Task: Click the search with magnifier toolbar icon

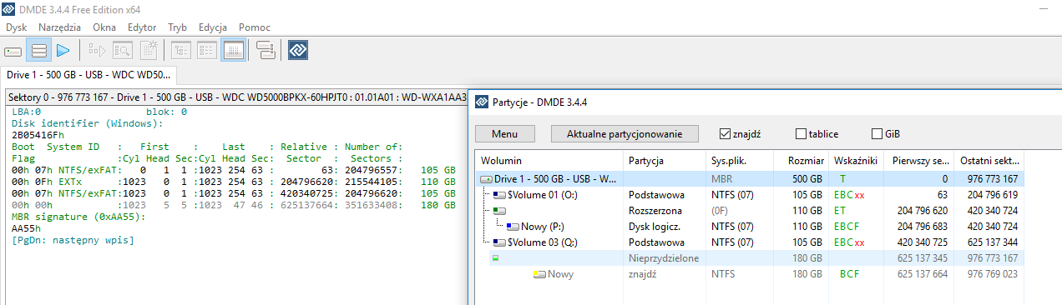Action: pyautogui.click(x=122, y=51)
